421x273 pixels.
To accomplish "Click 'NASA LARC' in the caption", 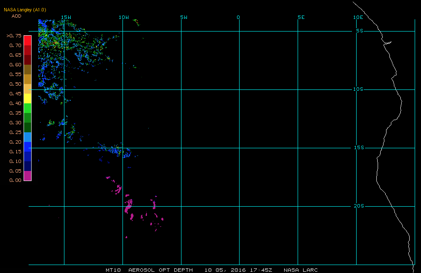I will pyautogui.click(x=301, y=270).
